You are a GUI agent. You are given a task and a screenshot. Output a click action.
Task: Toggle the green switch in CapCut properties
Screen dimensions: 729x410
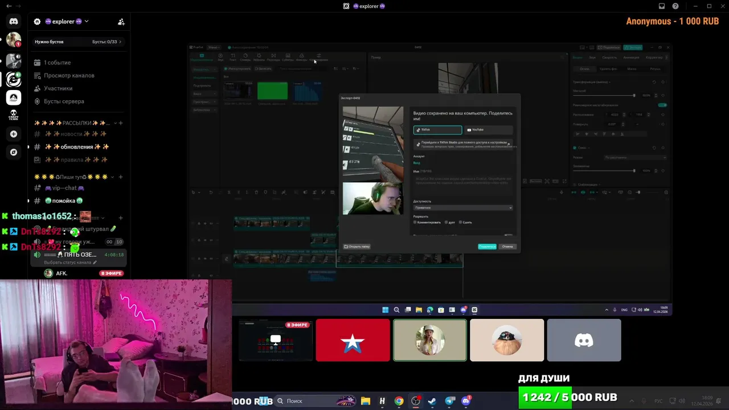tap(662, 105)
